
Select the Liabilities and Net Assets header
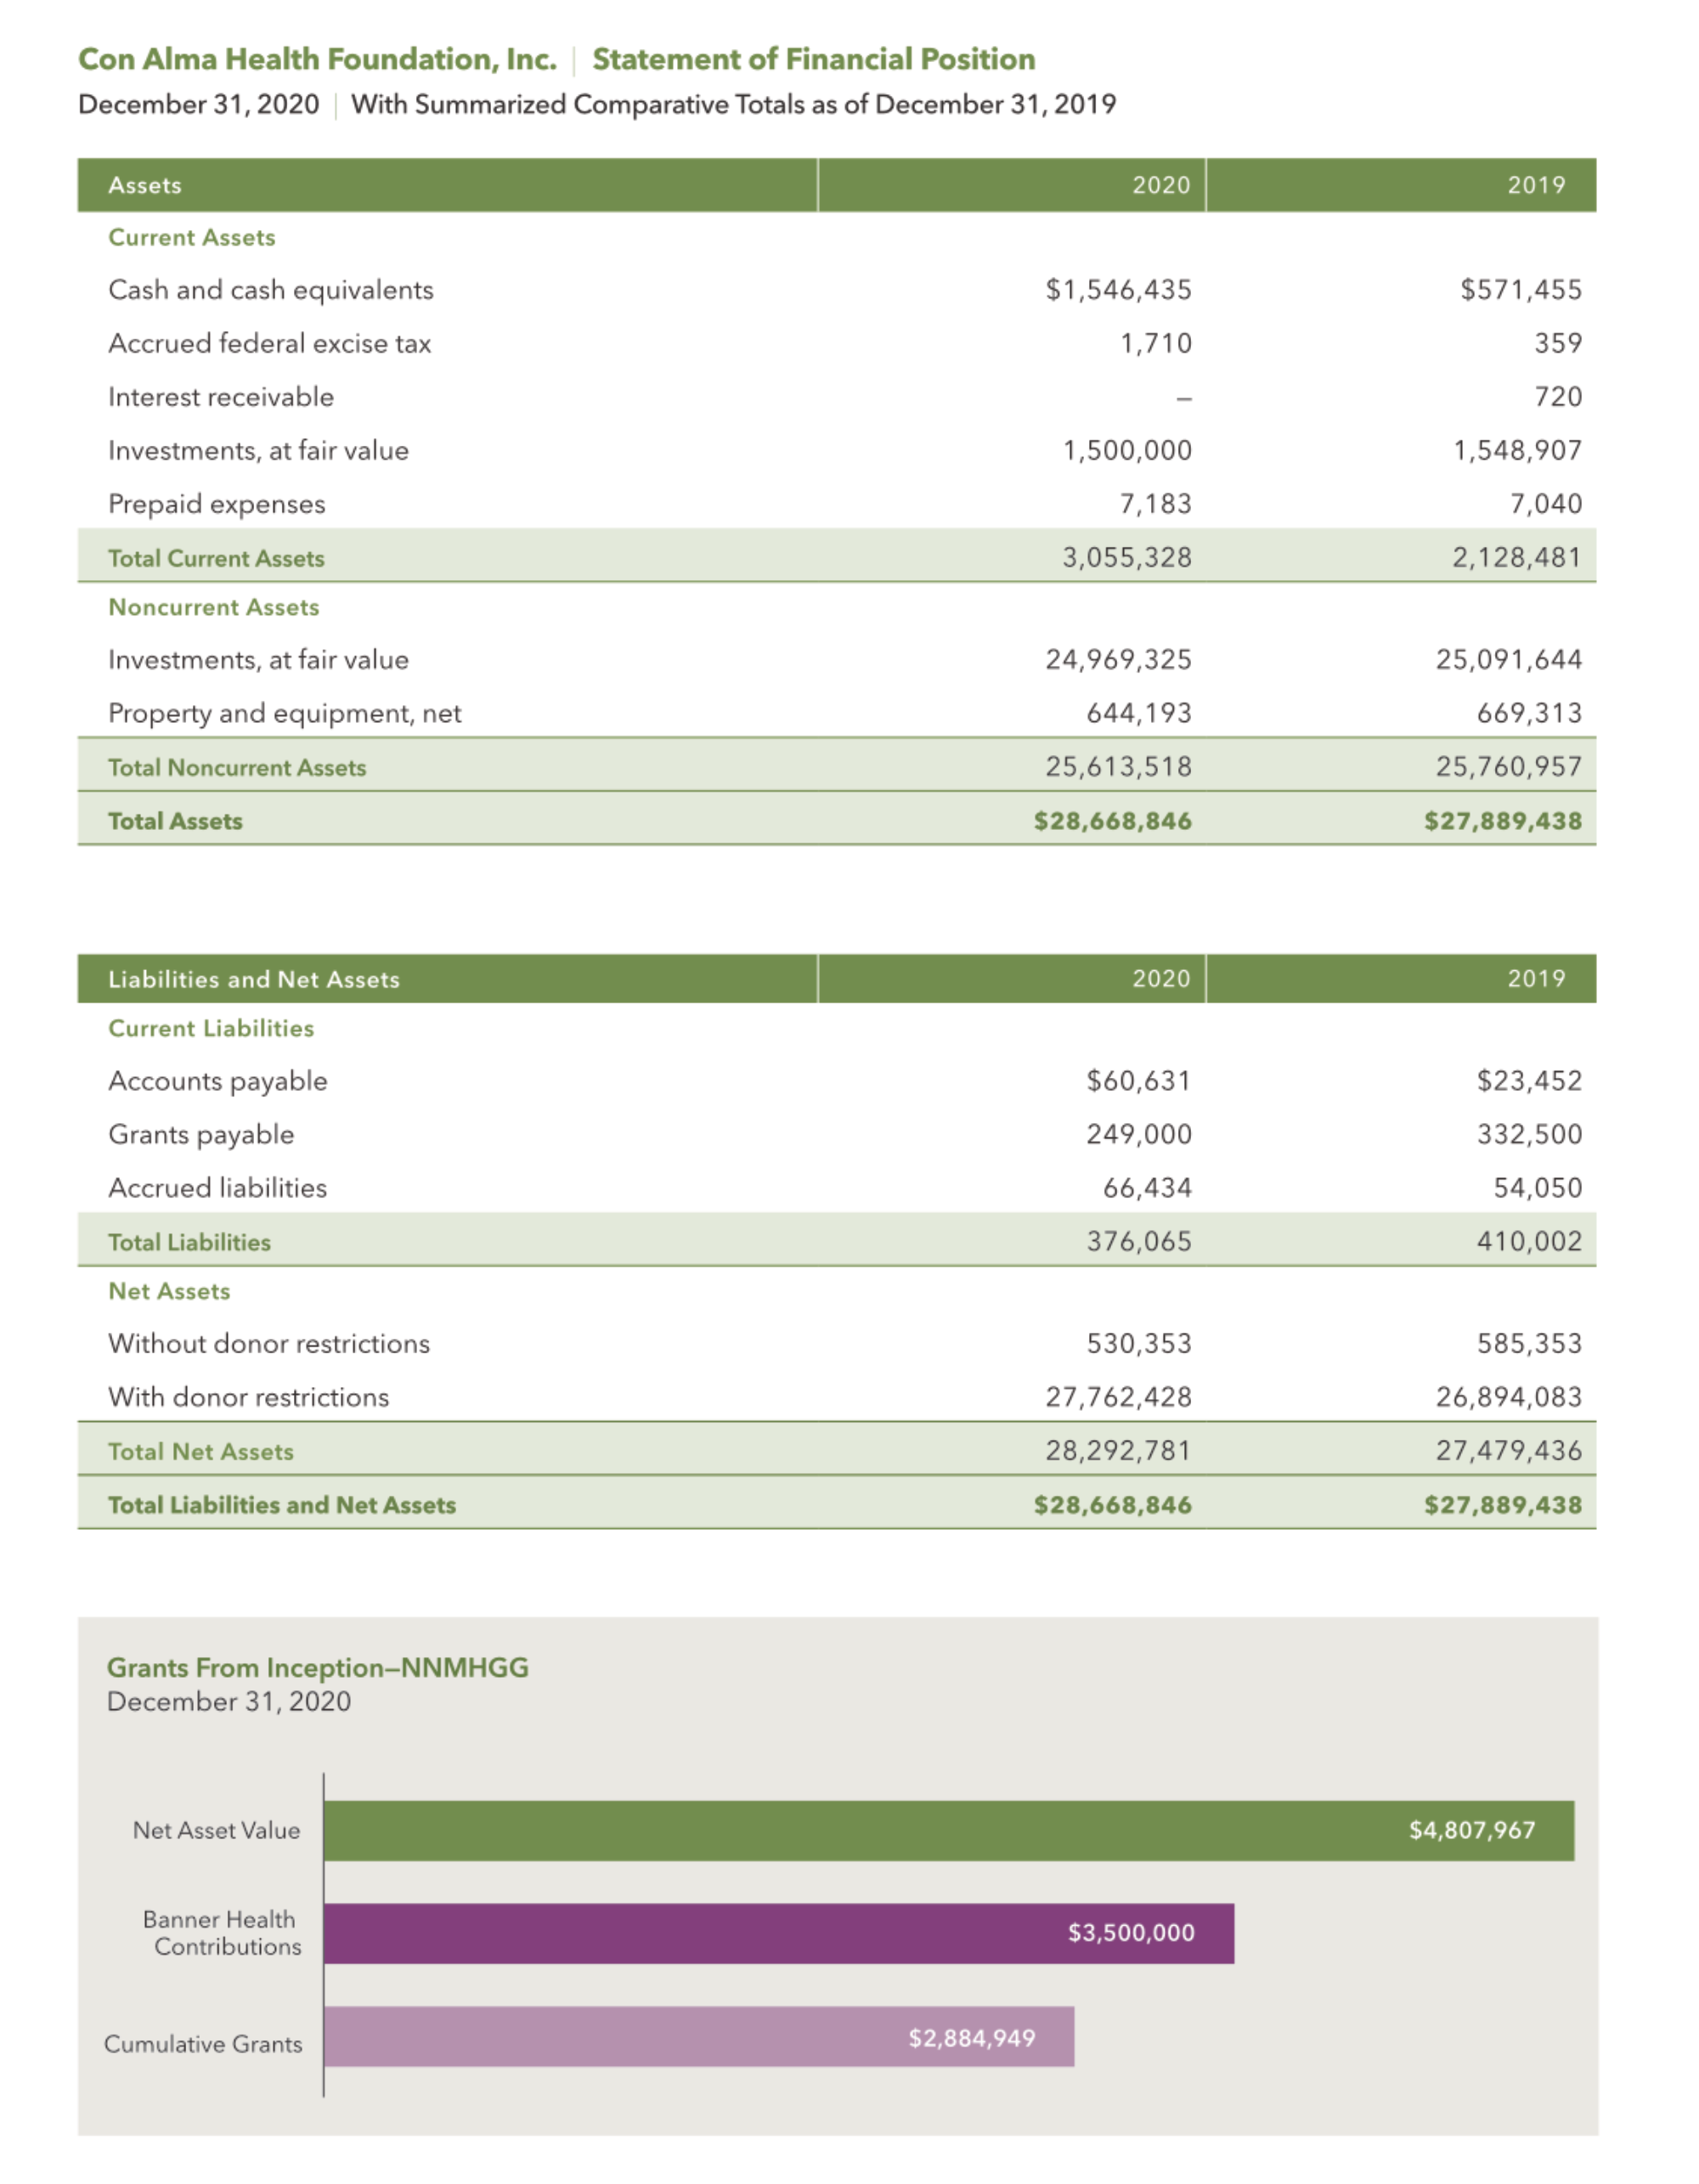point(254,979)
